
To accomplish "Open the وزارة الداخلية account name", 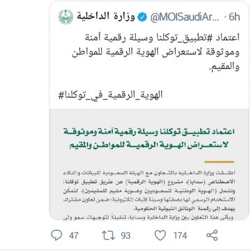I will pos(106,17).
